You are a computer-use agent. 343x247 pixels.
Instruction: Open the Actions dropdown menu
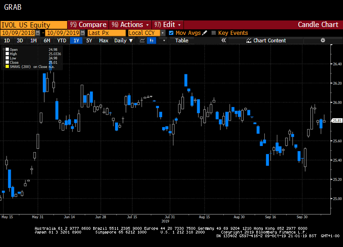[130, 24]
